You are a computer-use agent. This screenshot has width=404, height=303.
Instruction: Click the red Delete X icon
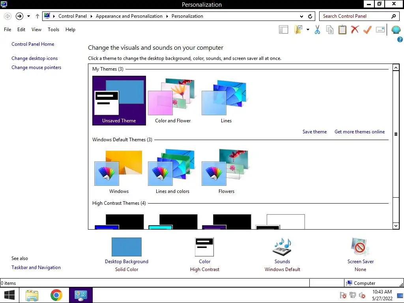355,29
